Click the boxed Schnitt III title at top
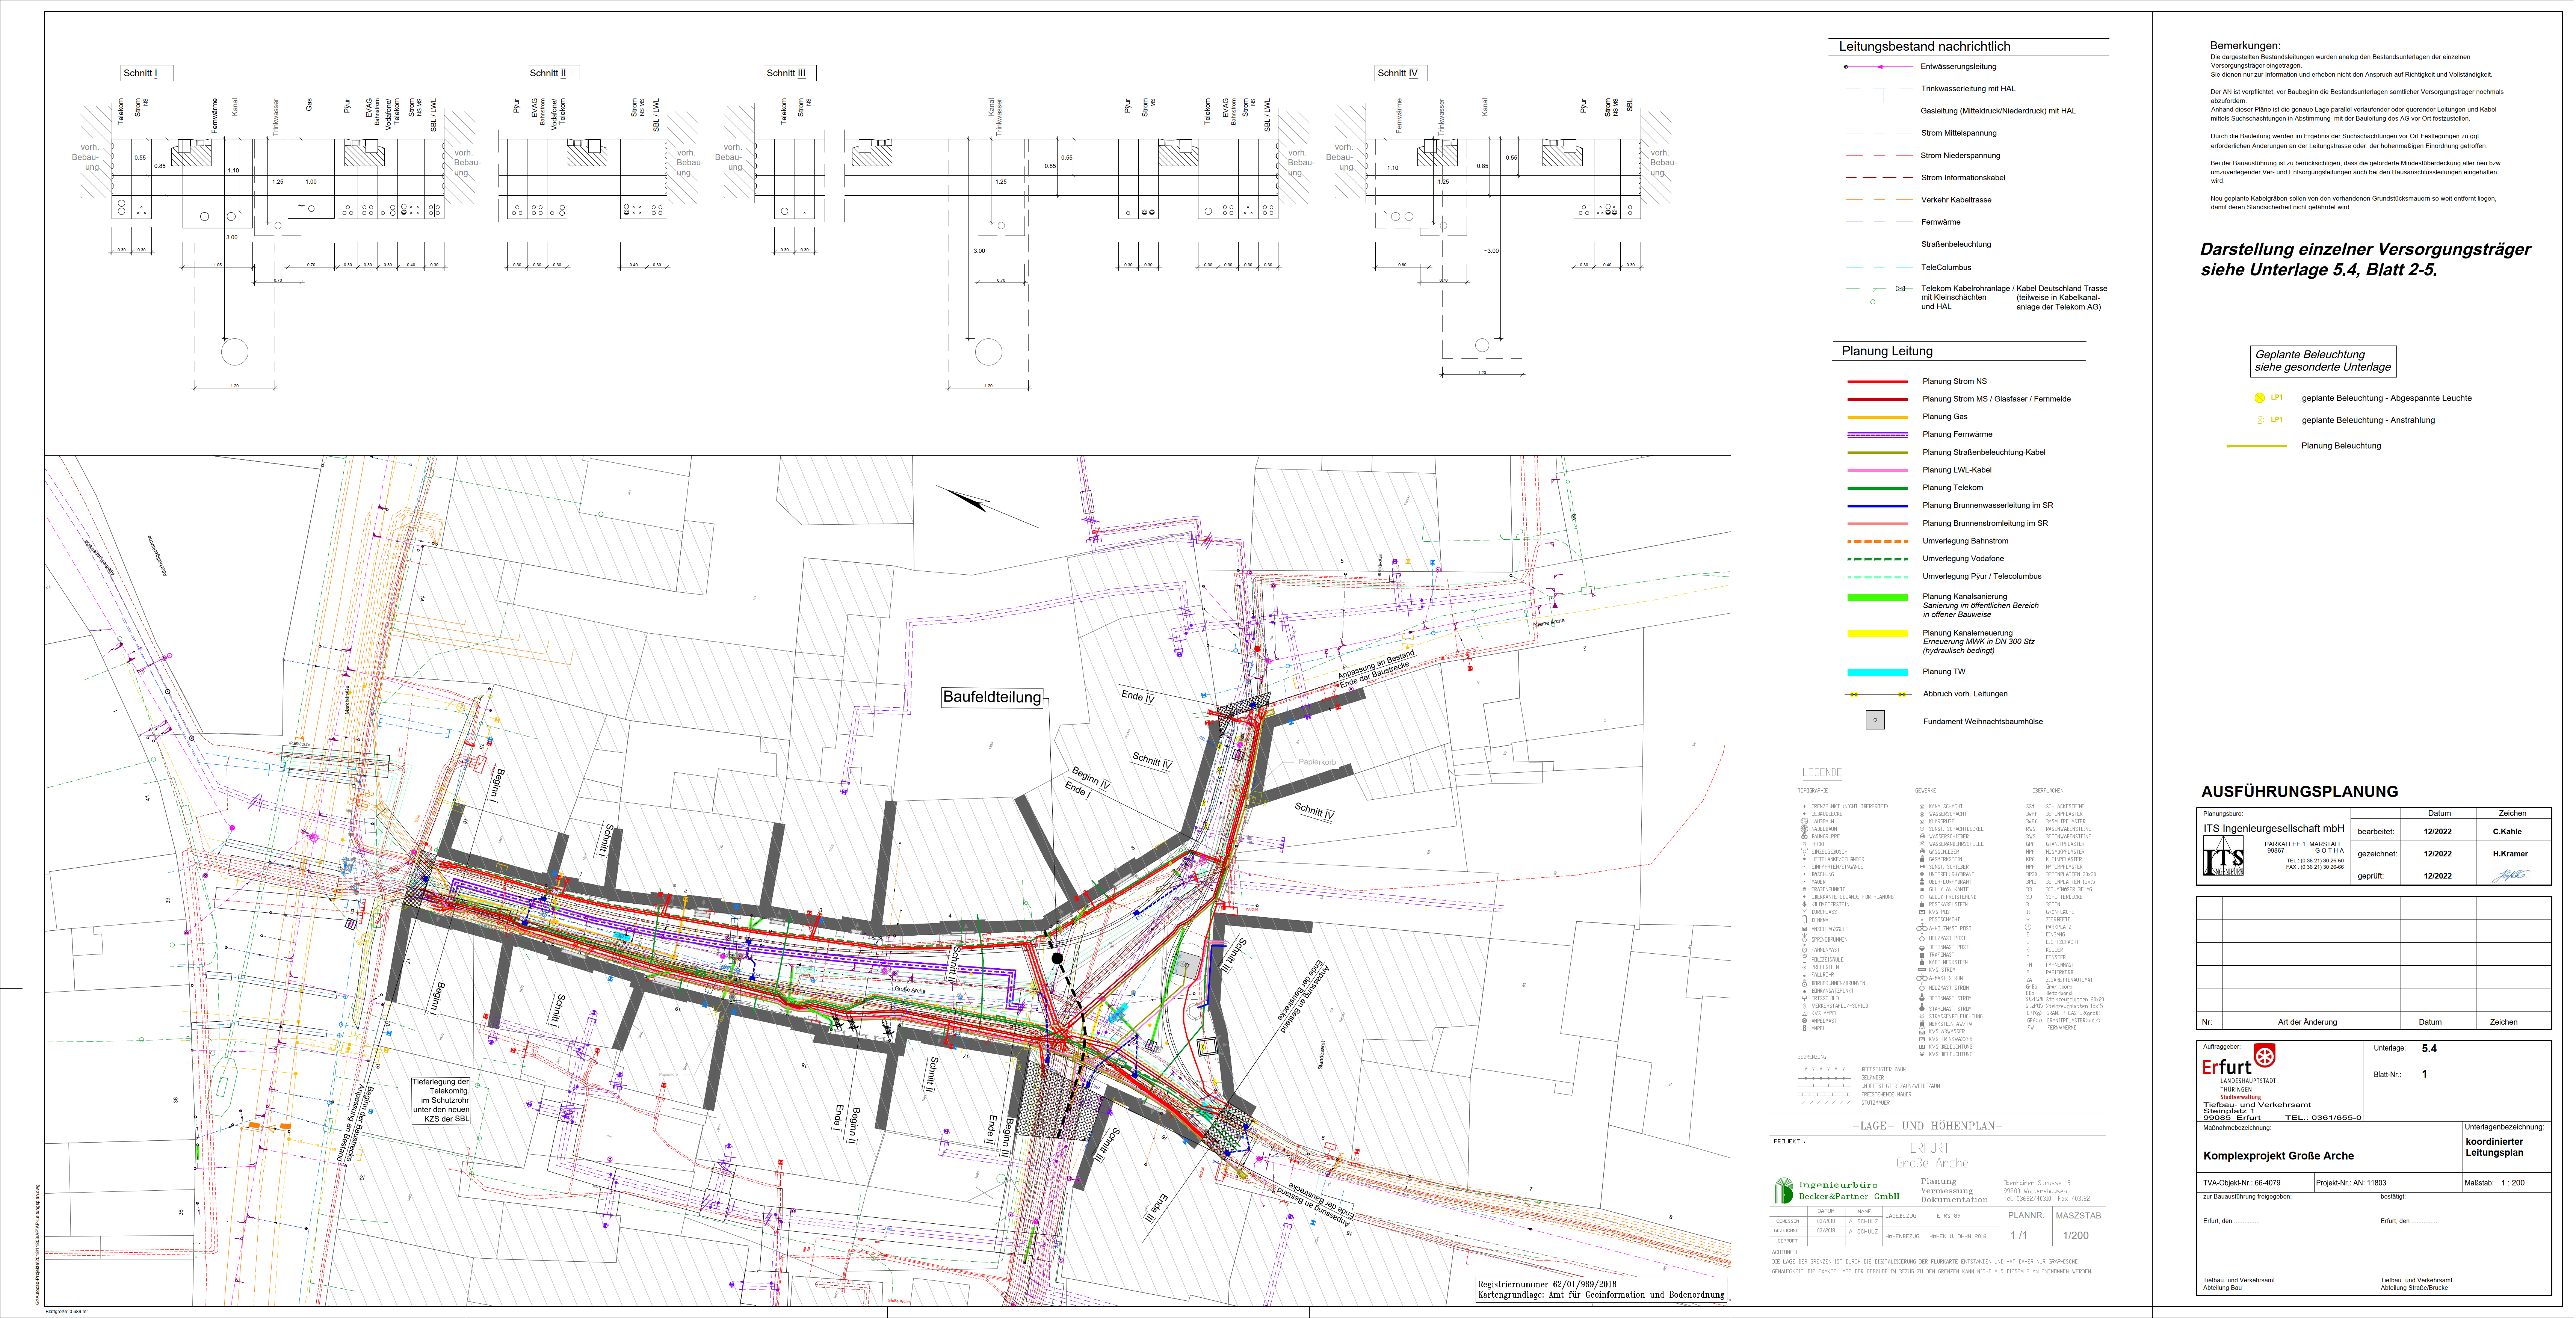 point(790,73)
